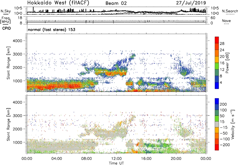Click the '08:00' time axis tick label

pos(87,159)
